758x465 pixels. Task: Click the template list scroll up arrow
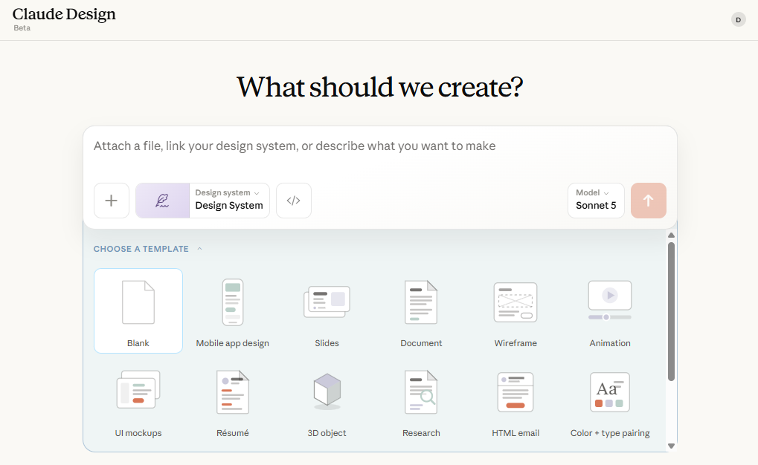(671, 235)
